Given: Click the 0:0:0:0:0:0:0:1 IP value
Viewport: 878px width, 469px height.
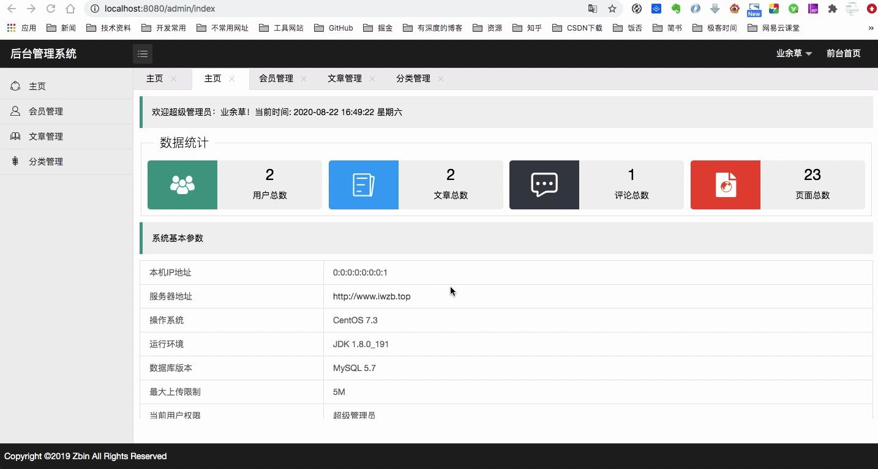Looking at the screenshot, I should click(x=360, y=272).
